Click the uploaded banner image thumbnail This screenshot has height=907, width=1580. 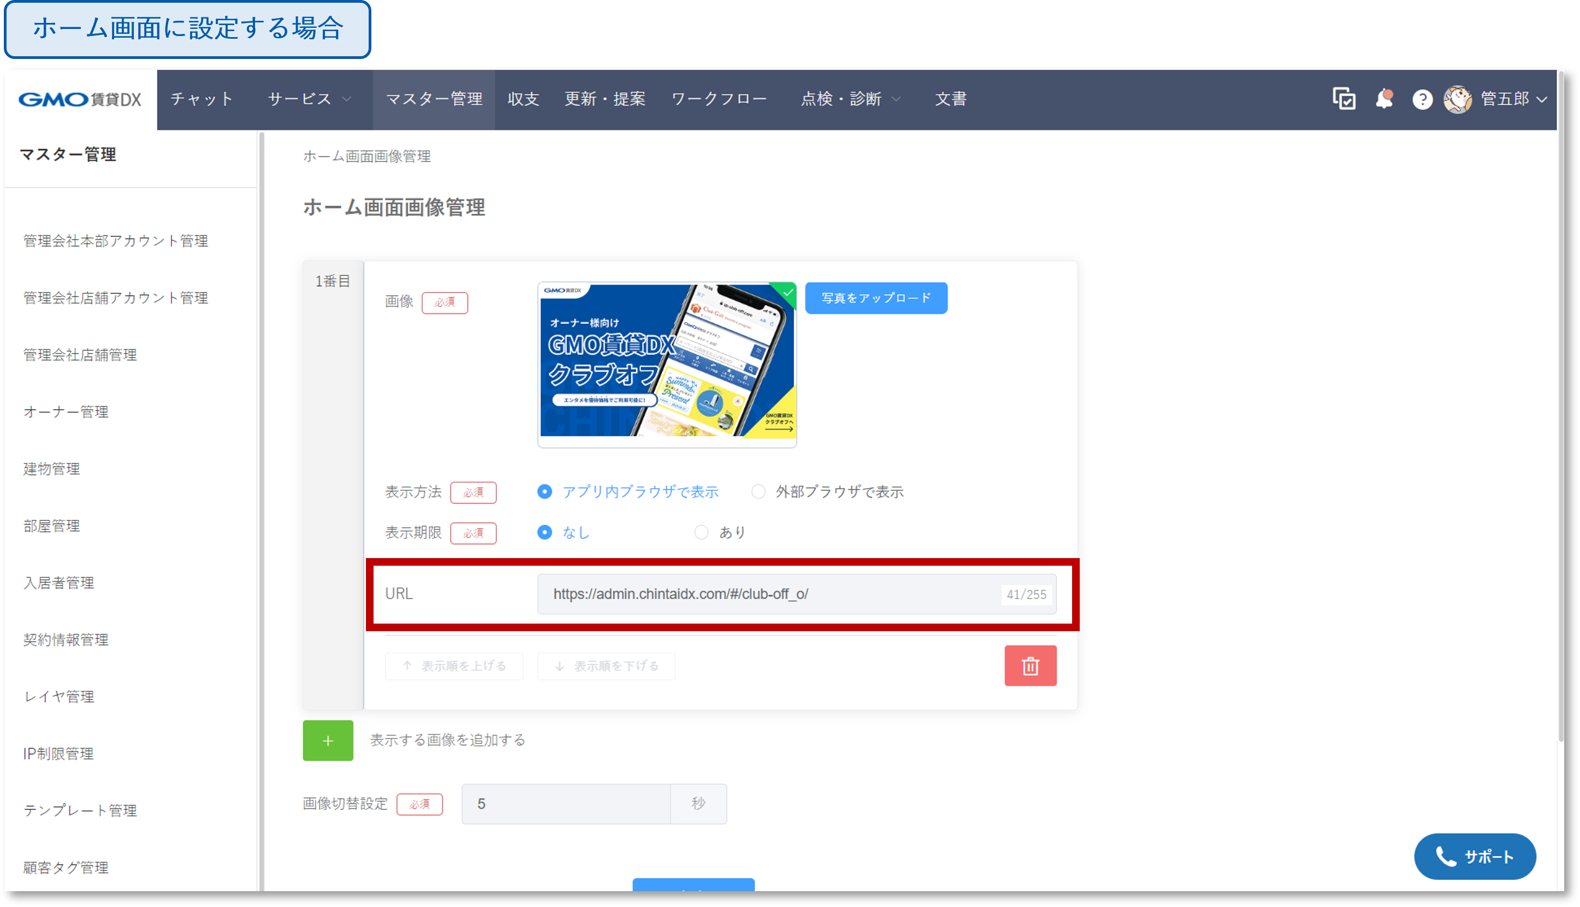(x=667, y=364)
